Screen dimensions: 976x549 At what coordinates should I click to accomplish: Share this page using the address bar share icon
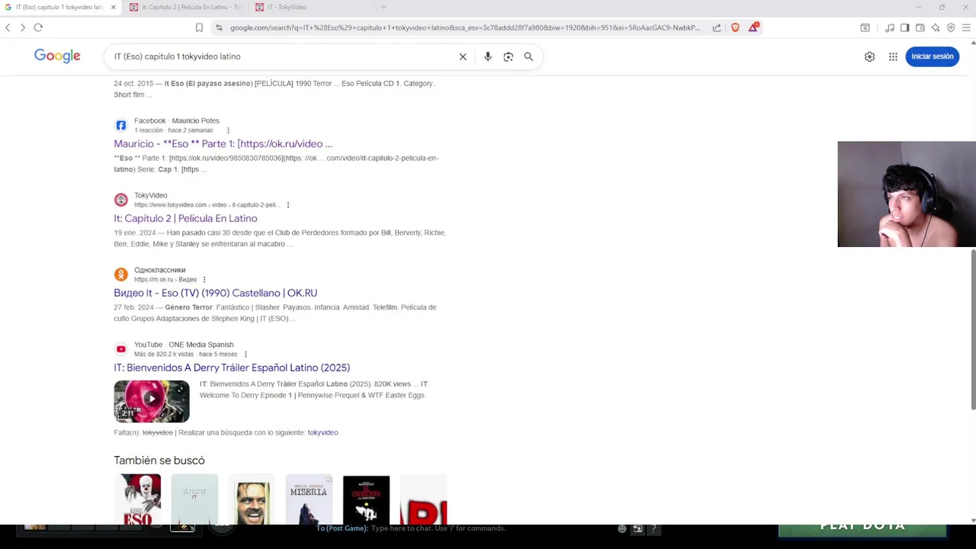tap(717, 27)
